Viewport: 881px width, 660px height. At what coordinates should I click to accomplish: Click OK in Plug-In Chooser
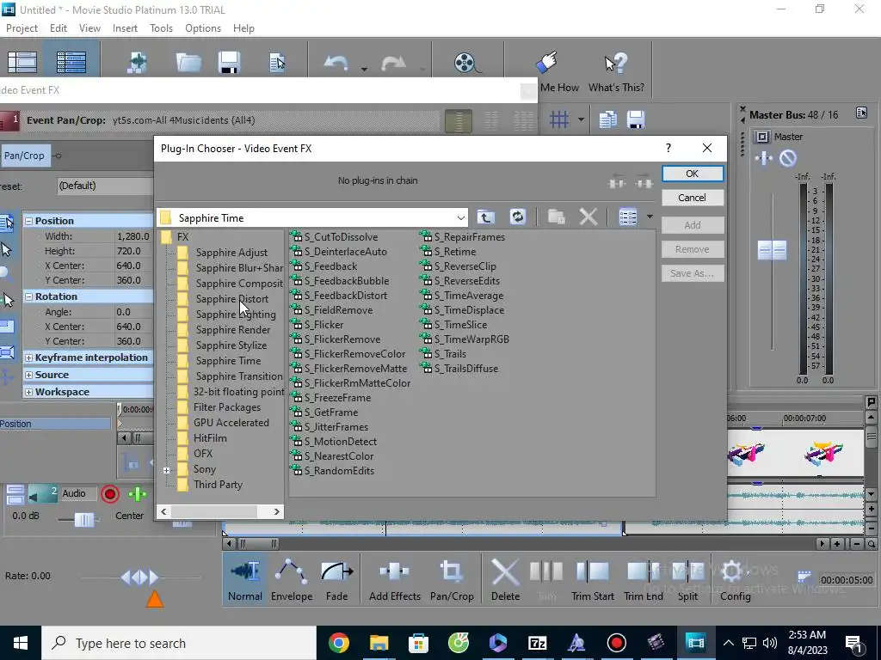(693, 174)
